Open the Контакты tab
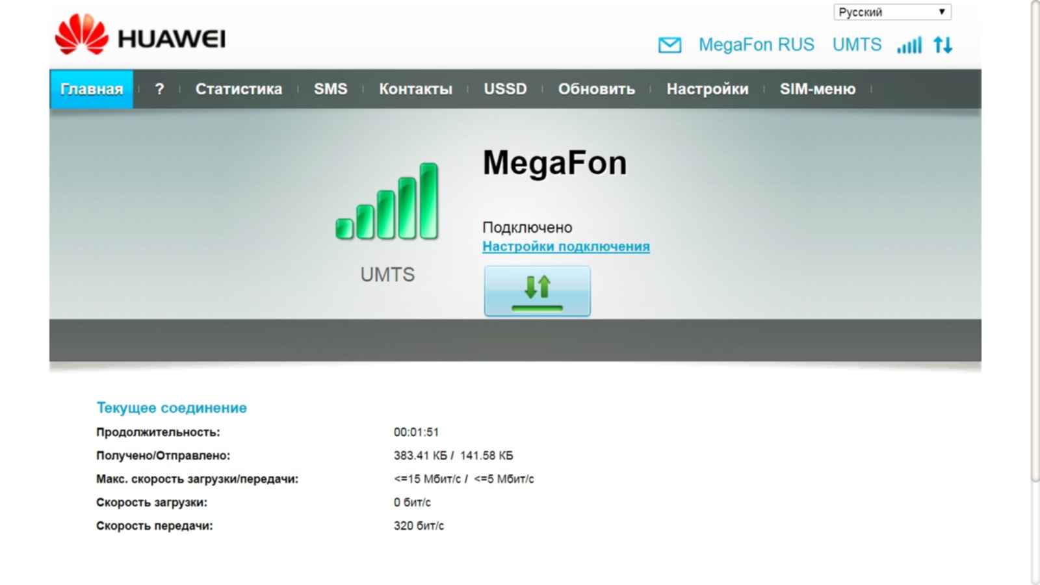1040x585 pixels. (x=415, y=89)
